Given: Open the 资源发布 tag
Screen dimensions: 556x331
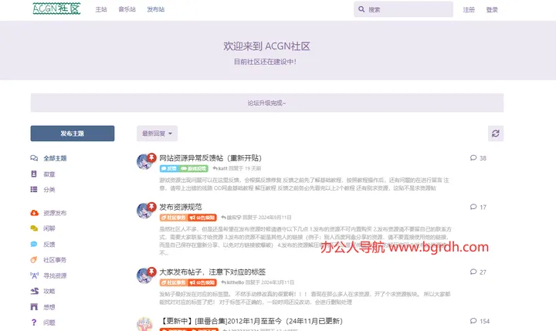Looking at the screenshot, I should (55, 213).
